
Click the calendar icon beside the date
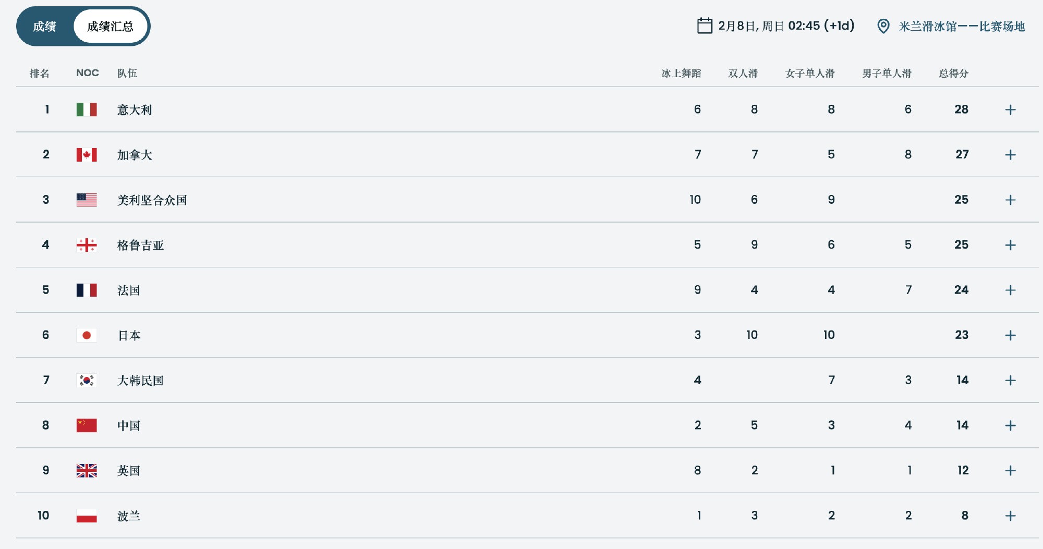(705, 26)
